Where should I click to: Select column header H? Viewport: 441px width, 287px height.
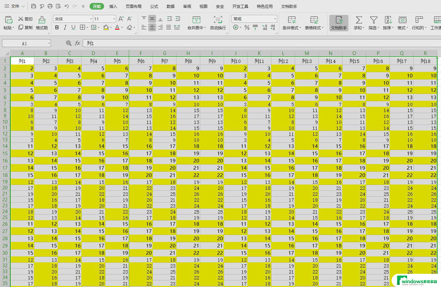188,53
